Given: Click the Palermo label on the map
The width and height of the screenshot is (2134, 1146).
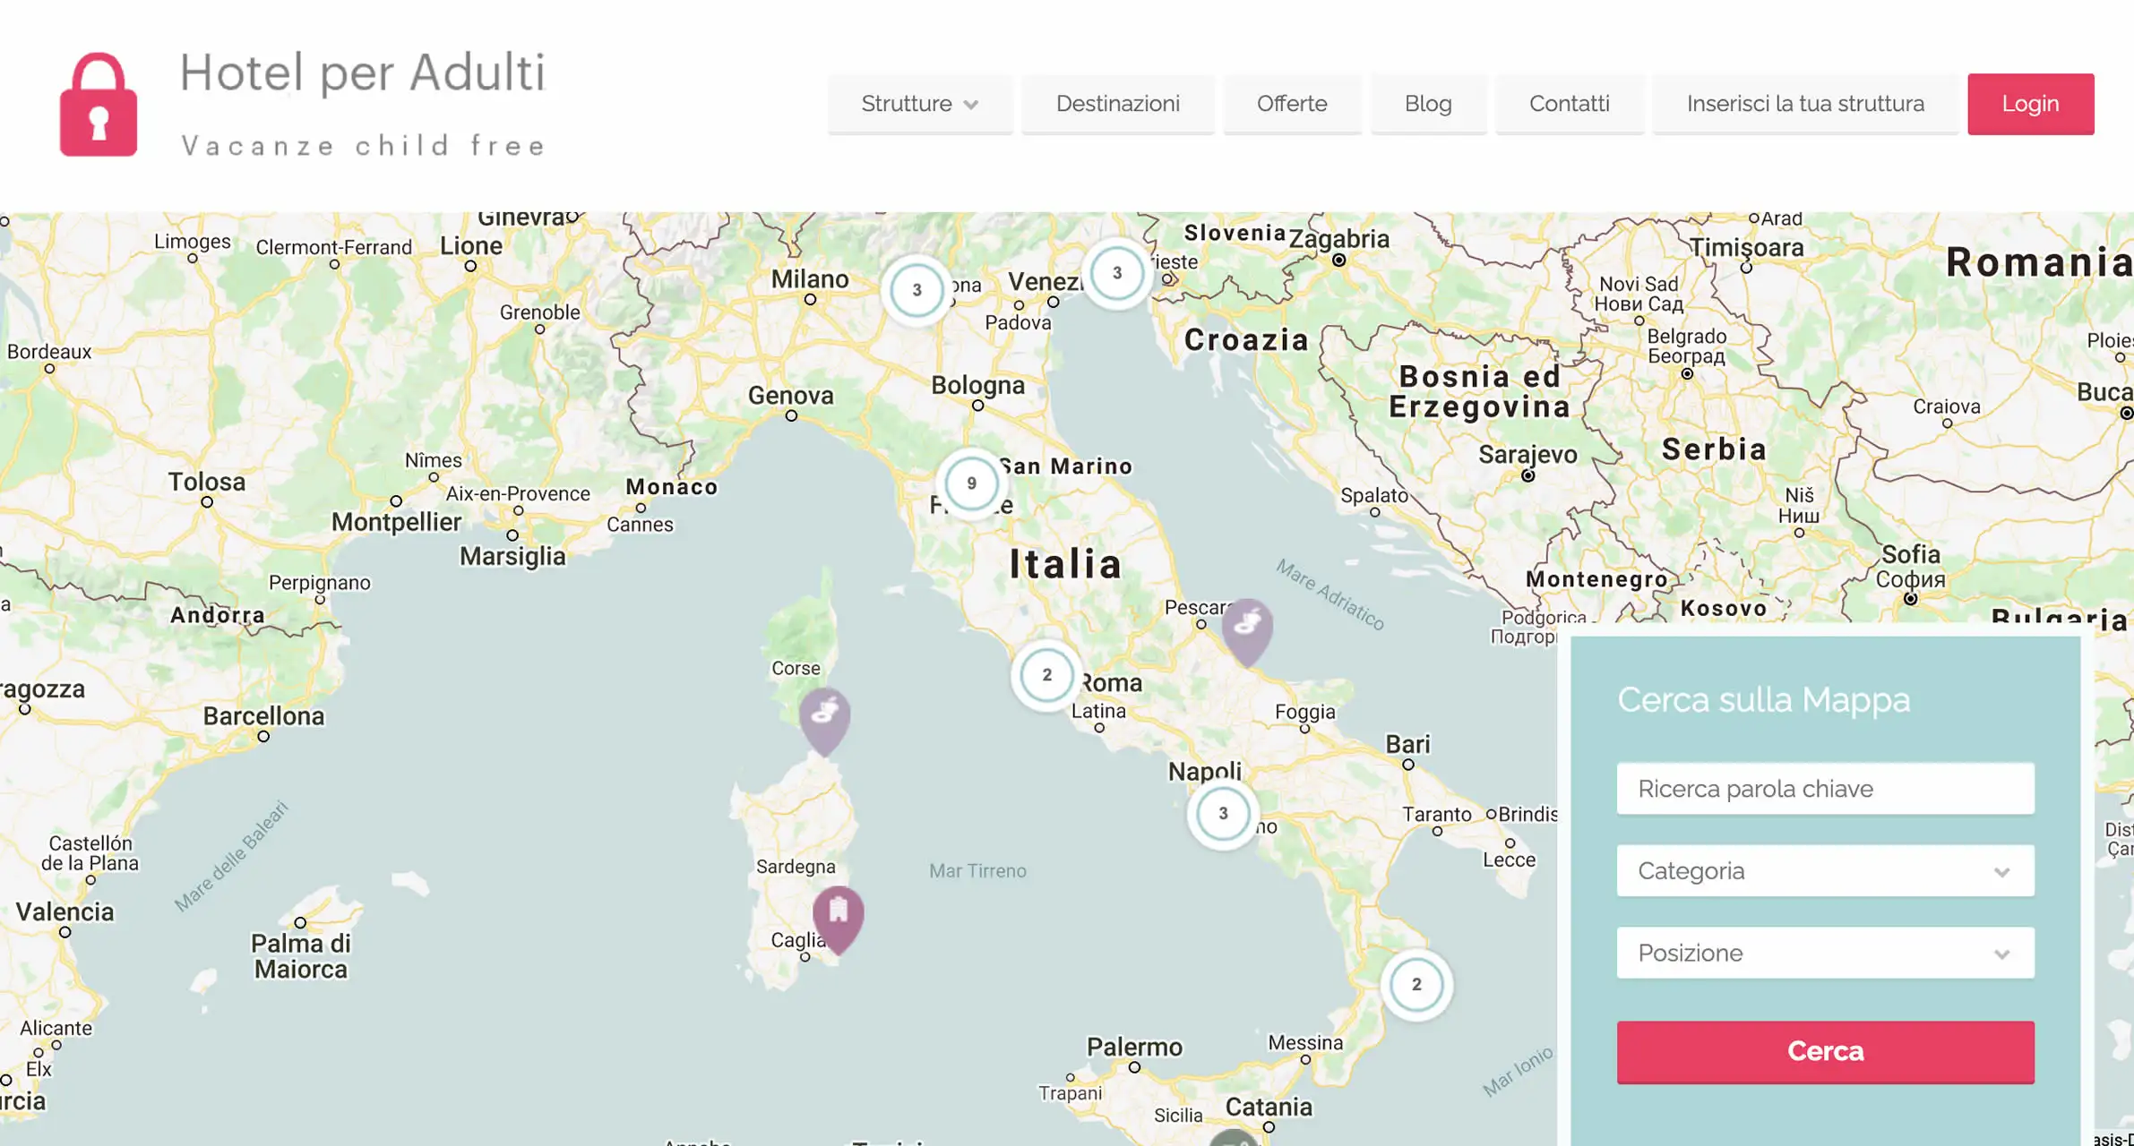Looking at the screenshot, I should click(x=1134, y=1047).
